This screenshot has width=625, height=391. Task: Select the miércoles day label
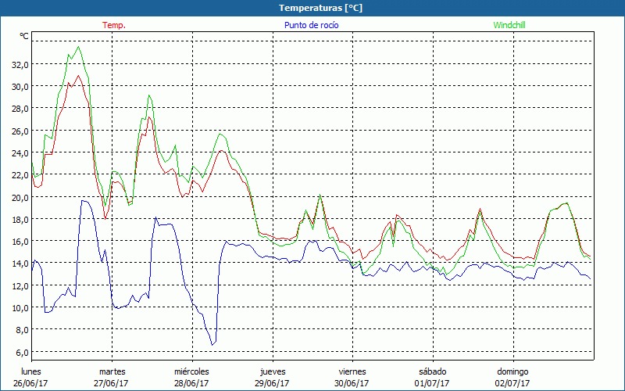[x=191, y=371]
